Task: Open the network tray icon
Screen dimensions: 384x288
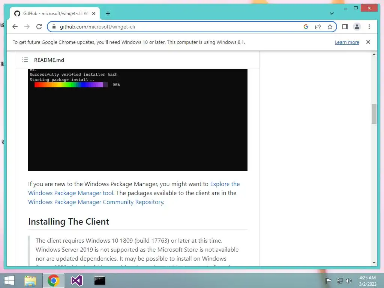Action: coord(339,280)
